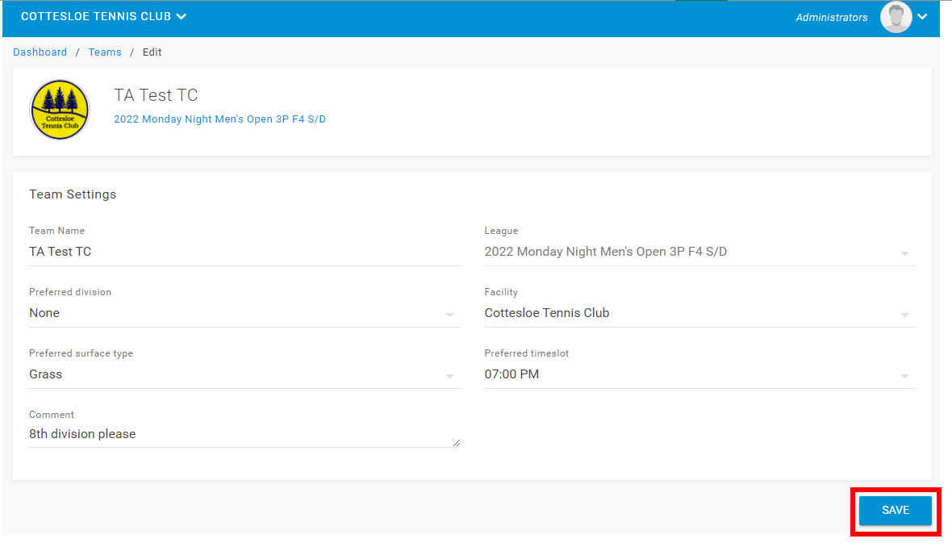The image size is (952, 547).
Task: Click the Cottesloe Tennis Club logo
Action: click(61, 110)
